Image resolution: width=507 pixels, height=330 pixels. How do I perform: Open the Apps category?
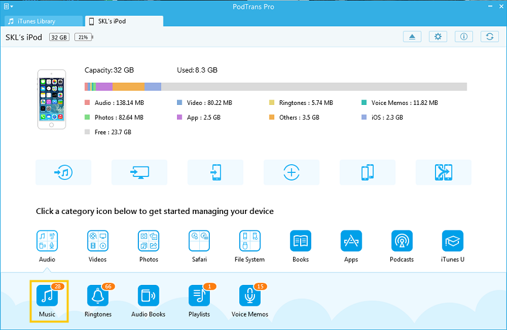(351, 241)
